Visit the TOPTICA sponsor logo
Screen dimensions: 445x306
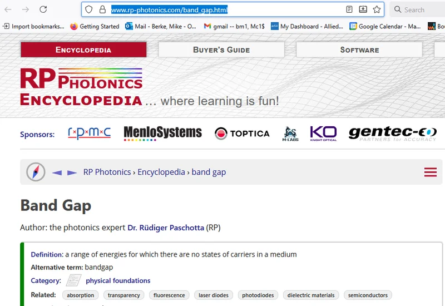tap(242, 134)
